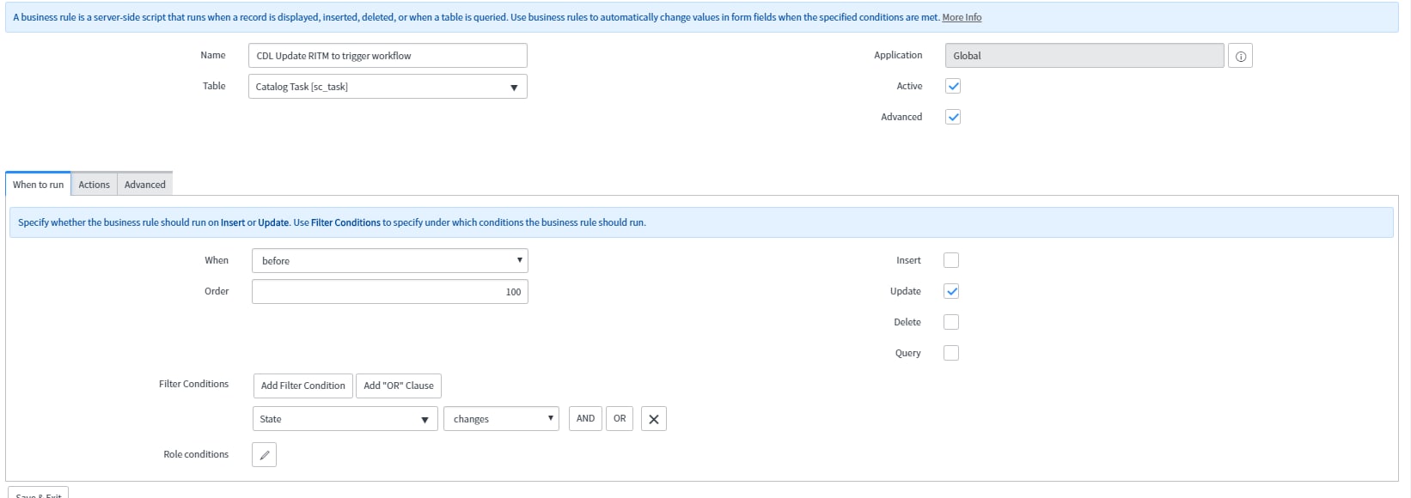Enable the Query checkbox
This screenshot has height=498, width=1411.
pyautogui.click(x=950, y=353)
